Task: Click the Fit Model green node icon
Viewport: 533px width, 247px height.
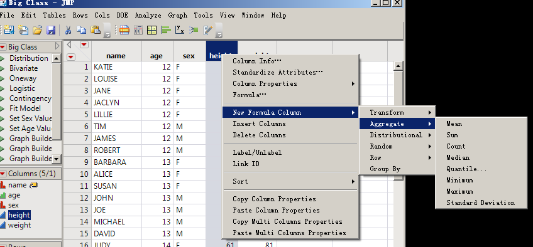Action: (194, 30)
